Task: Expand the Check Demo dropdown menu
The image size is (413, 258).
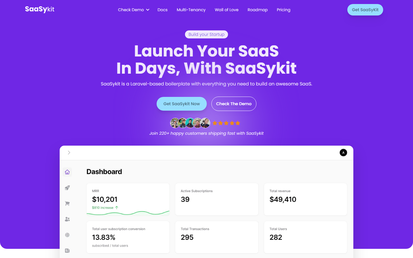Action: (x=134, y=10)
